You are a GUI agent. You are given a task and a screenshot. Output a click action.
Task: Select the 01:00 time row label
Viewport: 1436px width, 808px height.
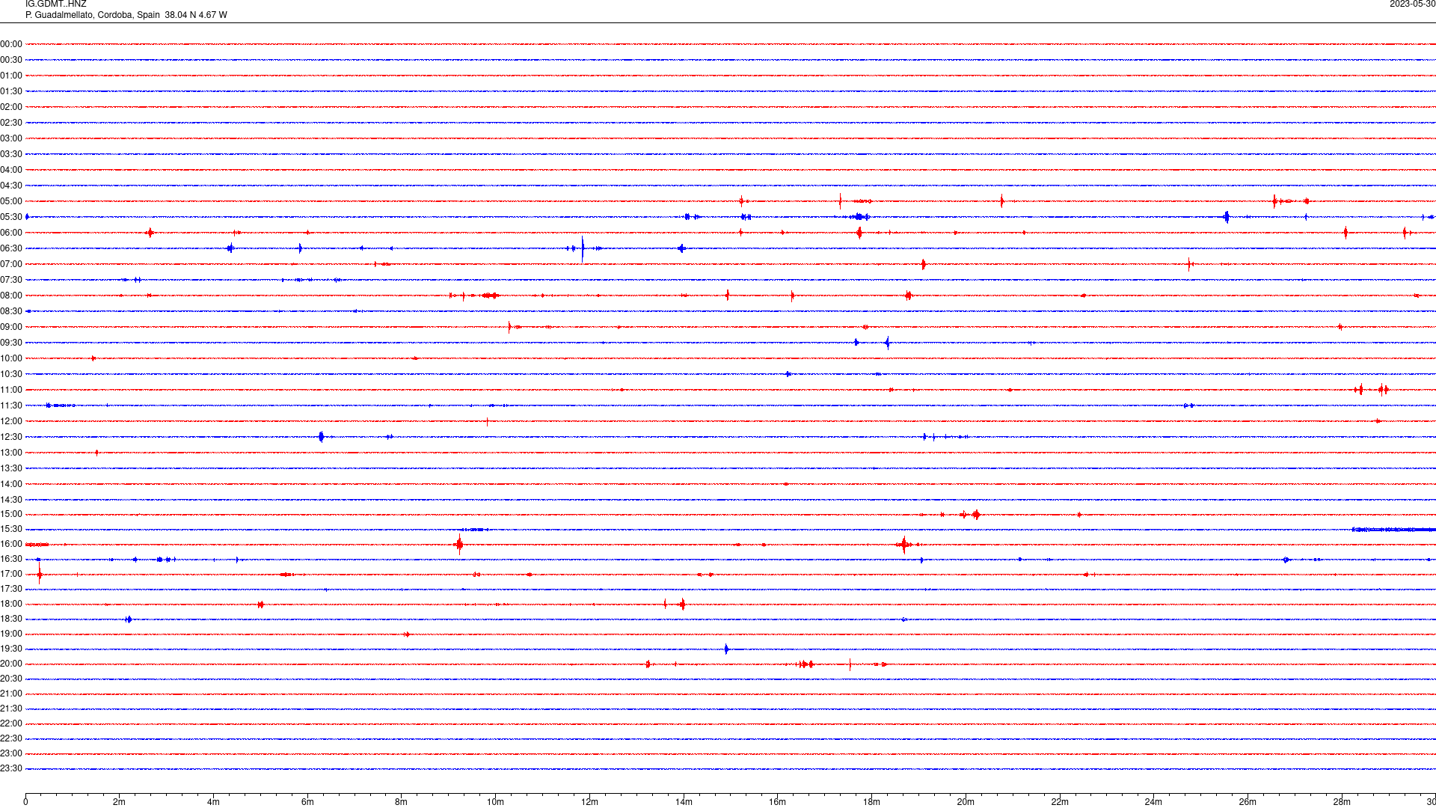11,76
